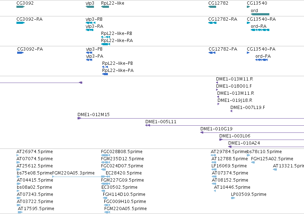This screenshot has width=304, height=214.
Task: Select the DME1-018O01.F BAC end label
Action: click(234, 86)
